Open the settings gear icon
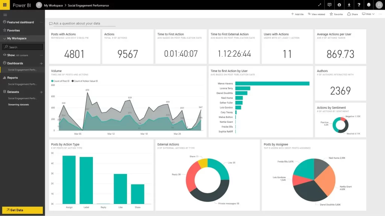This screenshot has width=385, height=216. coord(339,5)
